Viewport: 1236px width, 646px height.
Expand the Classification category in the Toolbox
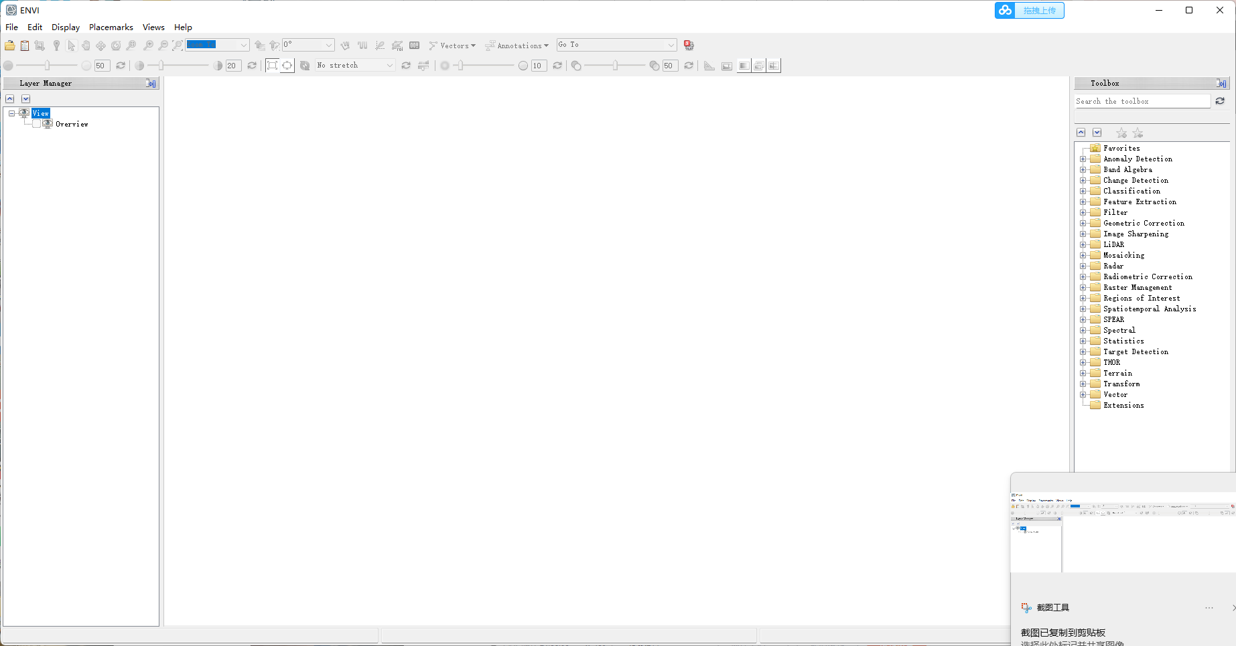click(x=1084, y=191)
